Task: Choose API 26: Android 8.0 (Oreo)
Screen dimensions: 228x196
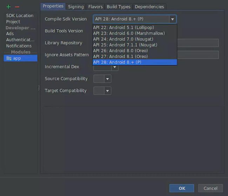Action: coord(135,51)
